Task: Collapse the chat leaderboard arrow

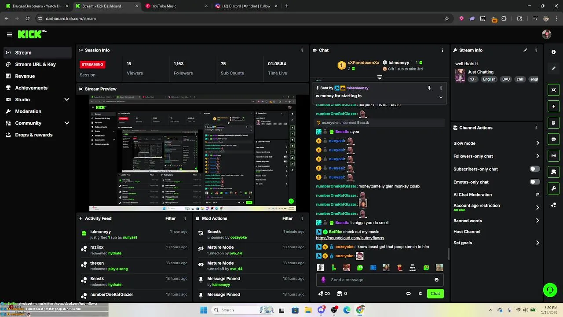Action: tap(380, 77)
